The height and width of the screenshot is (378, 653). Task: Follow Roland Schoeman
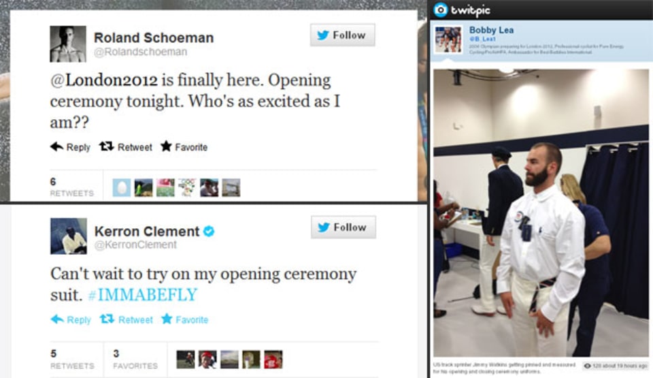342,35
